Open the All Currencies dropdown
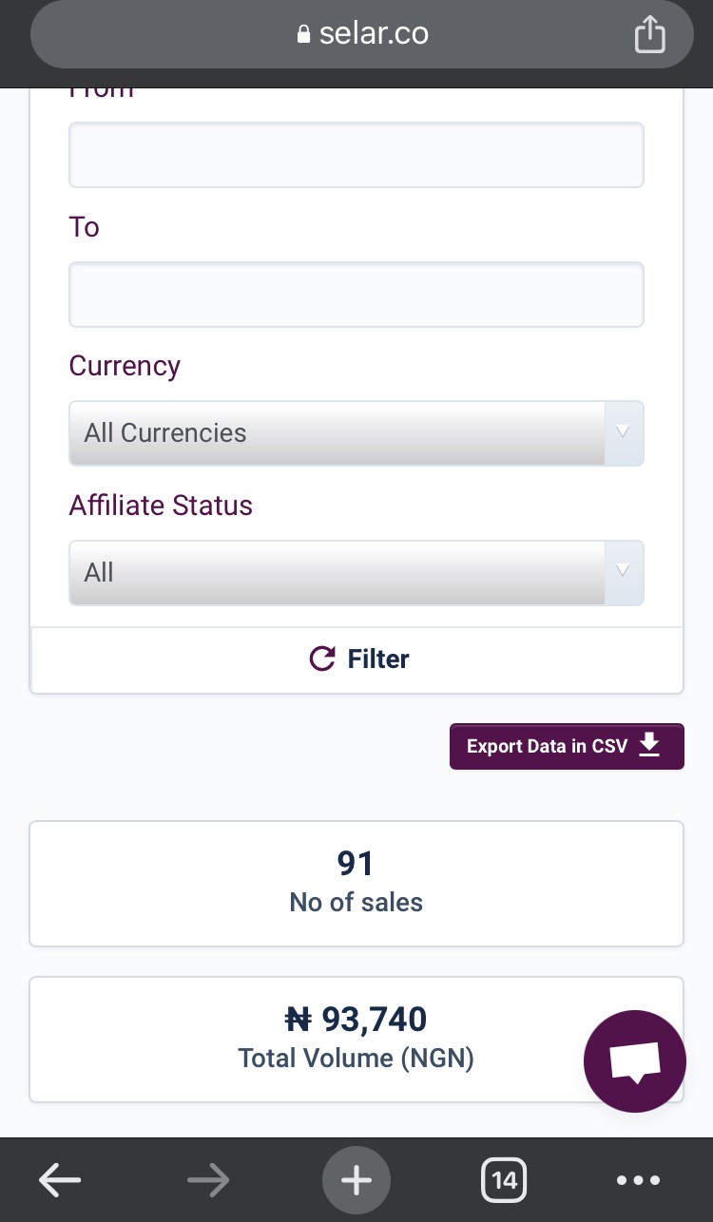Screen dimensions: 713x1222 click(x=356, y=433)
